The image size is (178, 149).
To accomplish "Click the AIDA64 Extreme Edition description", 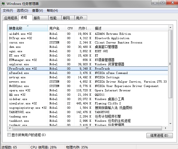I will coord(113,34).
